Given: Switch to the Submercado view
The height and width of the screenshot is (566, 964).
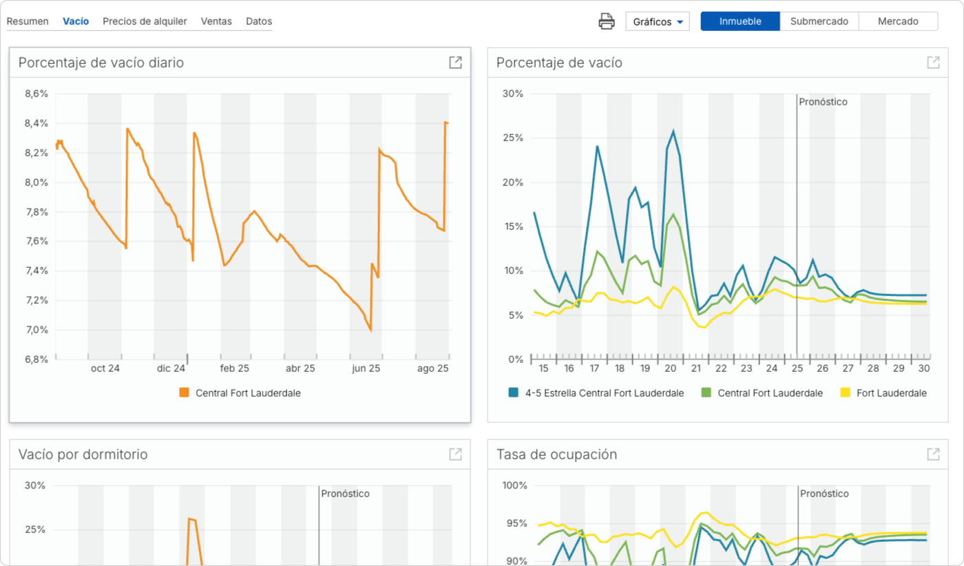Looking at the screenshot, I should (x=819, y=21).
